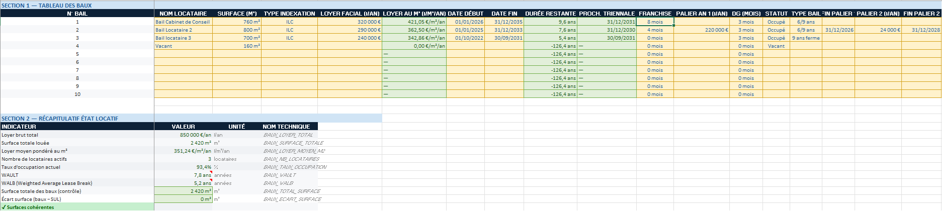This screenshot has height=211, width=942.
Task: Click the 220 000 € palier an 1 cell
Action: (702, 30)
